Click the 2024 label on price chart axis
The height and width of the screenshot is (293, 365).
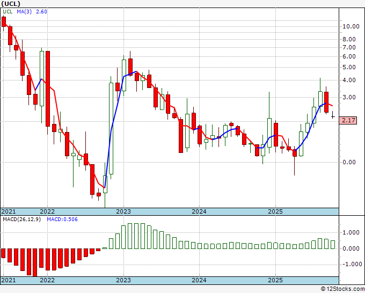pos(199,211)
